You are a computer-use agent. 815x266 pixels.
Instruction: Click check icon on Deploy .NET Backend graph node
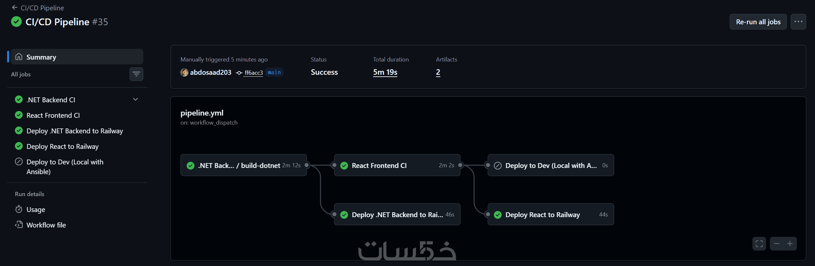point(344,215)
